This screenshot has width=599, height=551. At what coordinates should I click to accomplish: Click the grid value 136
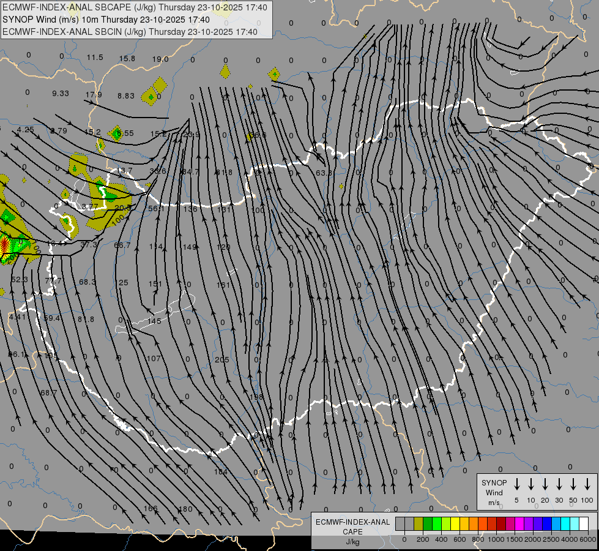(190, 209)
